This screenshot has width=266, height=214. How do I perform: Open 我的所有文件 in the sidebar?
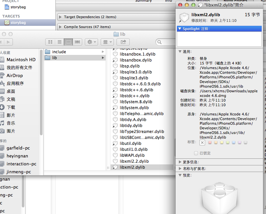(x=19, y=68)
